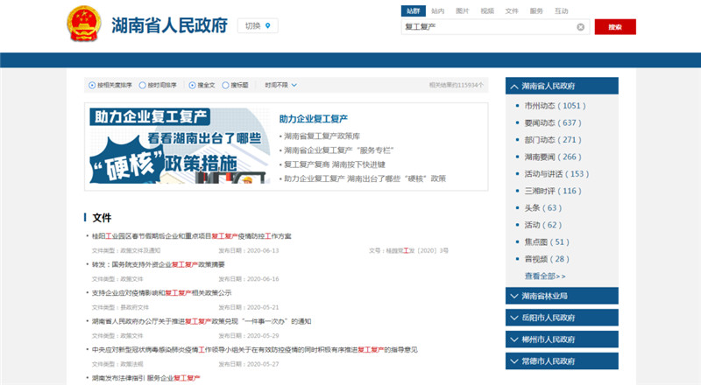Screen dimensions: 701x385
Task: Open 湖南省人民政府办公厅 "一件事一次办" notice
Action: pos(202,321)
